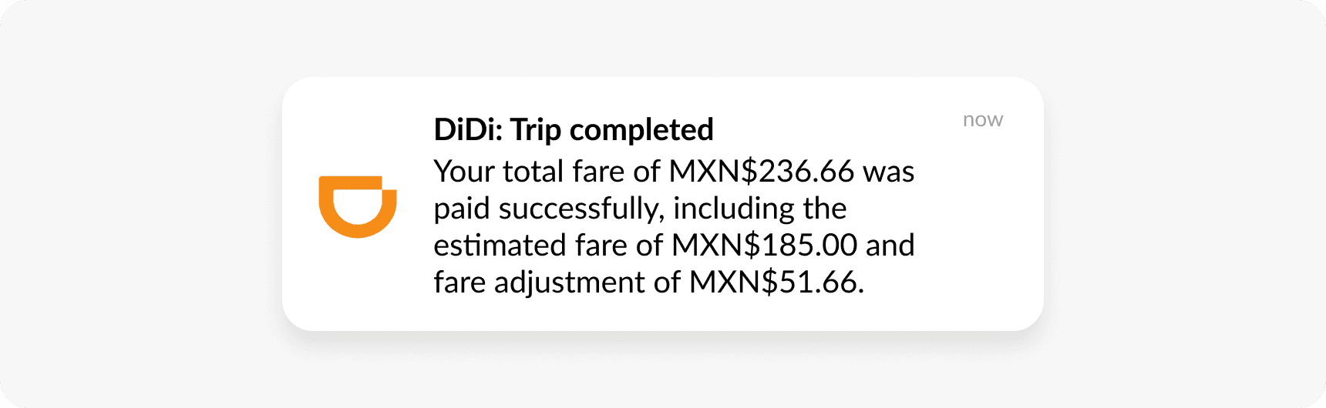Click the estimated fare amount MXN$185.00

coord(764,246)
